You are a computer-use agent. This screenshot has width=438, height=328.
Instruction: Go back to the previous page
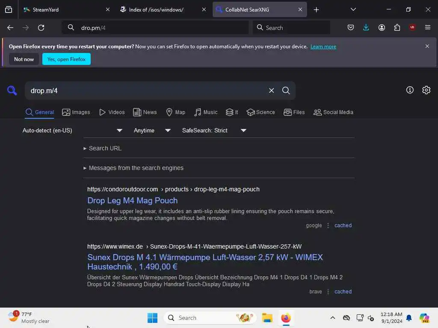point(10,28)
